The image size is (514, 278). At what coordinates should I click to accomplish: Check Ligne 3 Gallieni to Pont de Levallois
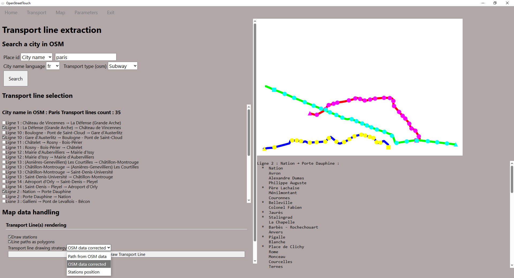tap(4, 201)
